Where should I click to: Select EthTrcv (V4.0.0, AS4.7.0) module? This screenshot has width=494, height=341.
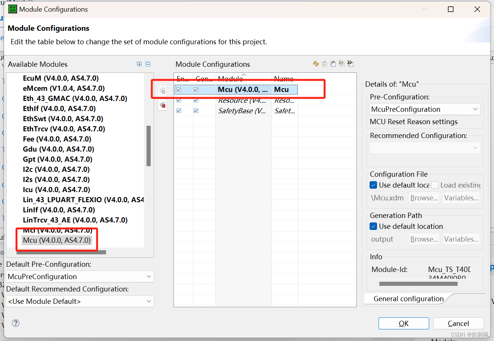coord(64,129)
